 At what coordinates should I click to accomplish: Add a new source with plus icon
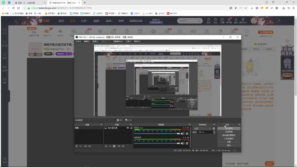click(106, 146)
